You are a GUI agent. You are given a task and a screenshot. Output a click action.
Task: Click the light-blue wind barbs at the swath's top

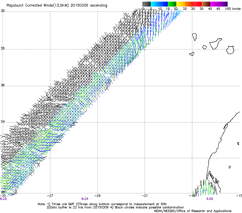[176, 15]
